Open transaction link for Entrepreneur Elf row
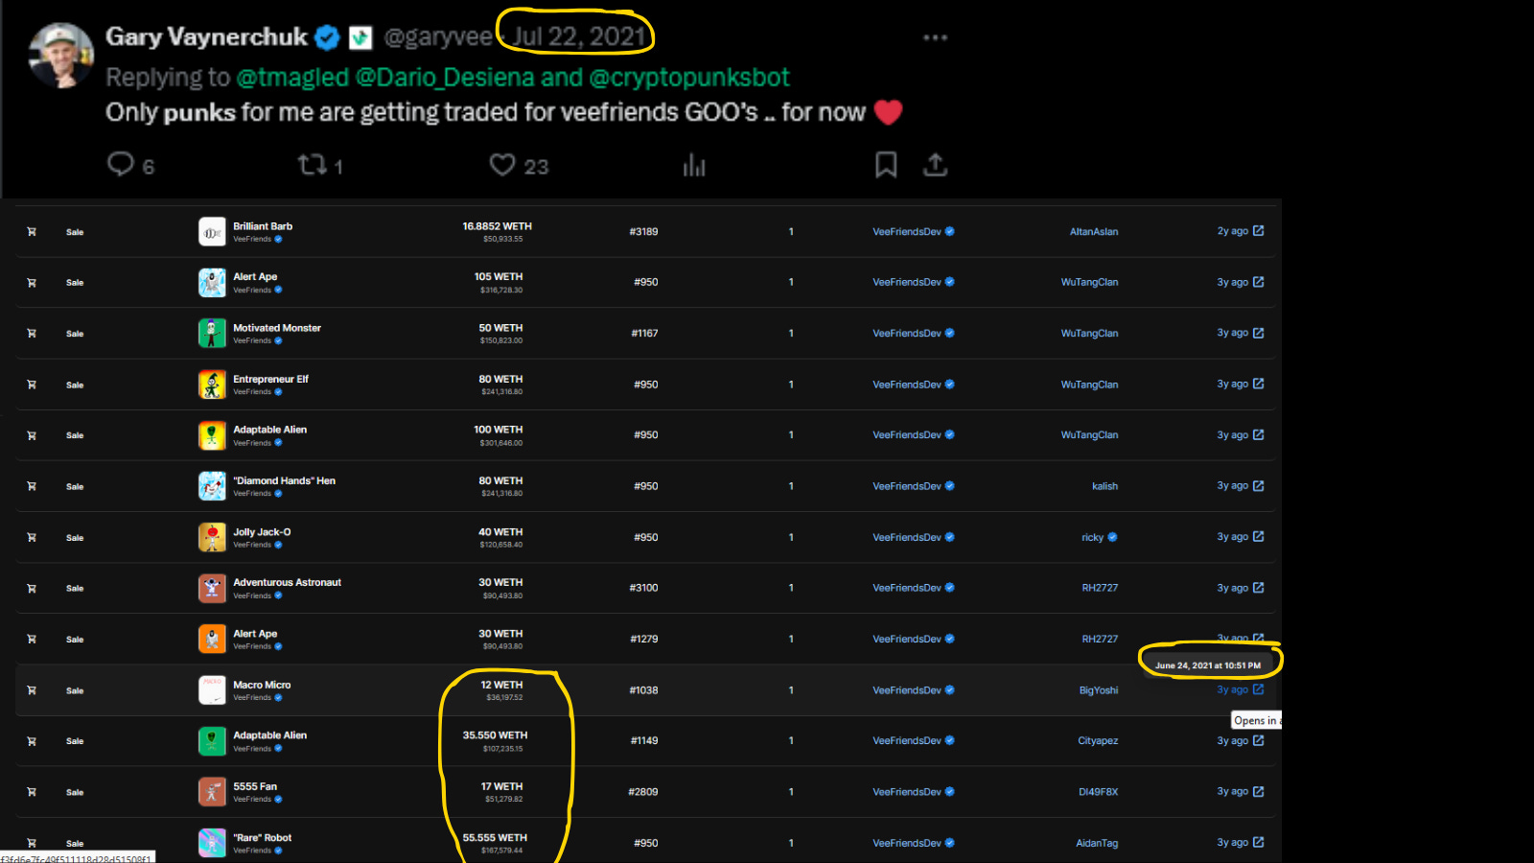Image resolution: width=1534 pixels, height=863 pixels. [1258, 384]
